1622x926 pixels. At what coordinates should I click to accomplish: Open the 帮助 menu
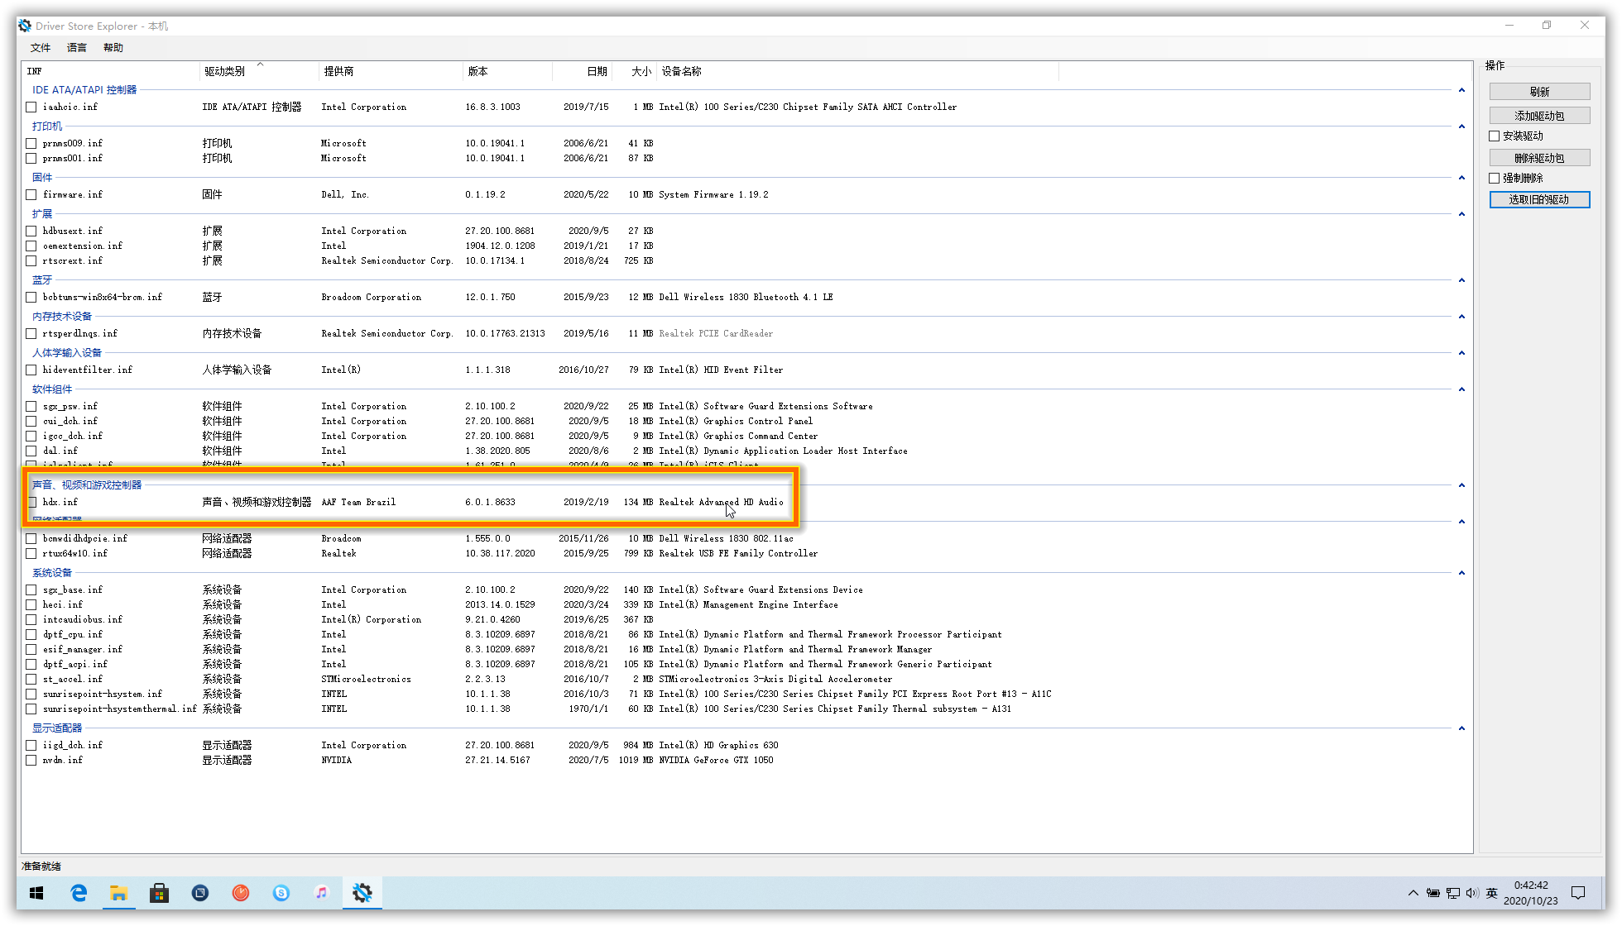(x=113, y=48)
